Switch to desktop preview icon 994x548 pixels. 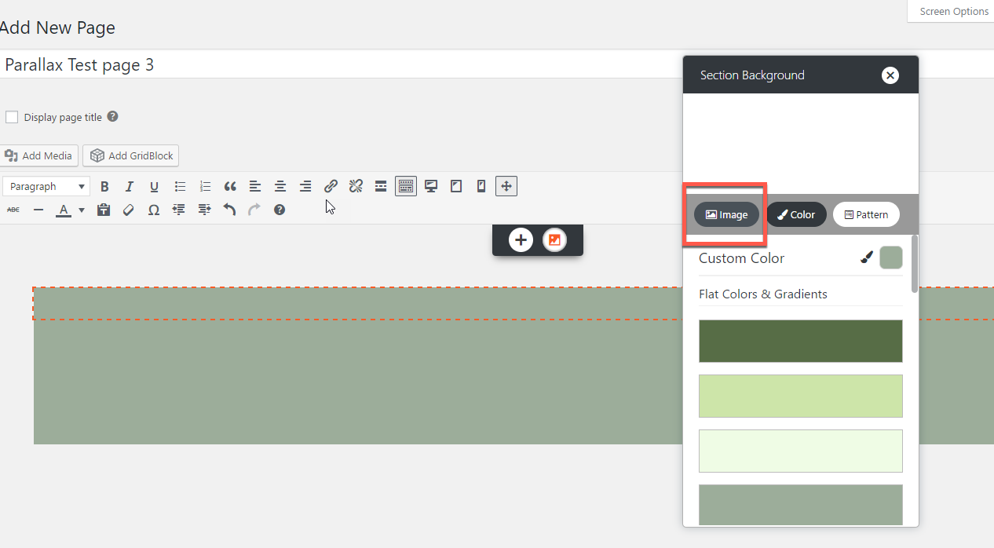pyautogui.click(x=431, y=186)
